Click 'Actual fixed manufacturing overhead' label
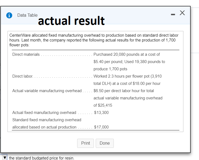The width and height of the screenshot is (199, 160). pos(44,112)
